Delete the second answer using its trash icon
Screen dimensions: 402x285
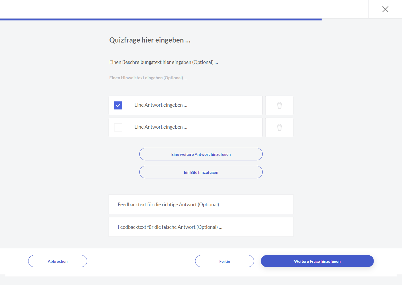point(279,127)
